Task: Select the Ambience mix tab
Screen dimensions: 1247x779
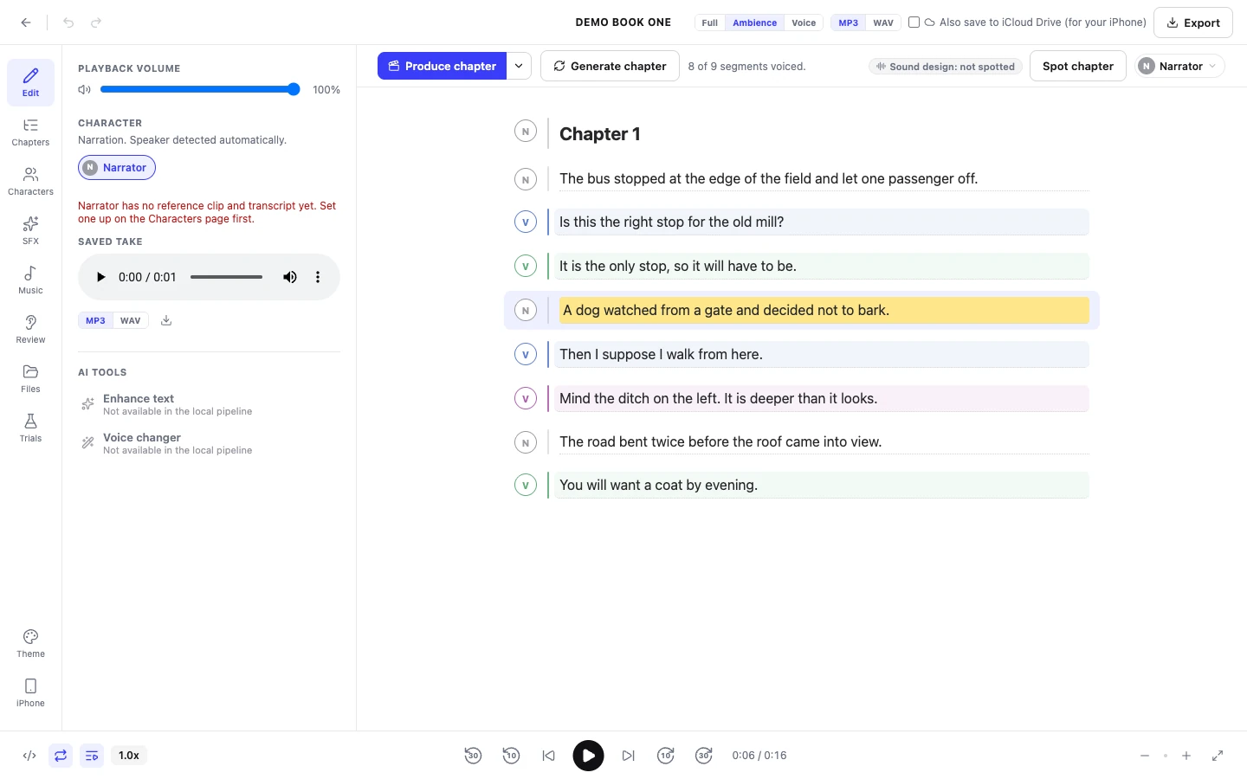Action: tap(755, 23)
